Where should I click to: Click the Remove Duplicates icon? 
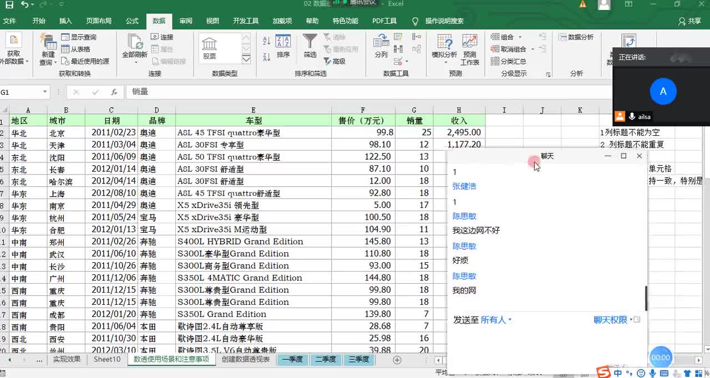pos(398,49)
